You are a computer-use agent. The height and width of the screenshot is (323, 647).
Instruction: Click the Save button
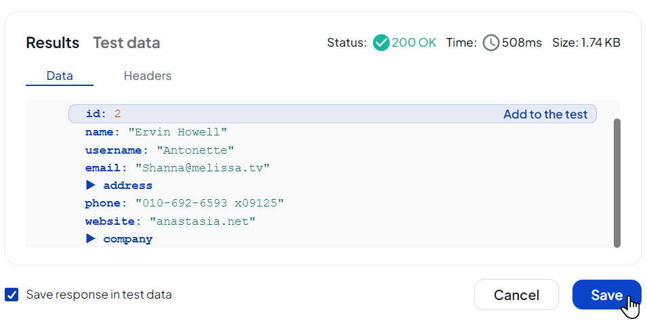(x=606, y=295)
